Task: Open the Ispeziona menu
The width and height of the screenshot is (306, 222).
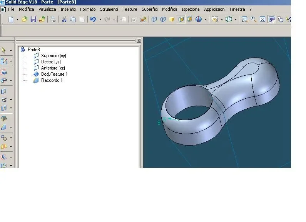Action: coord(191,9)
